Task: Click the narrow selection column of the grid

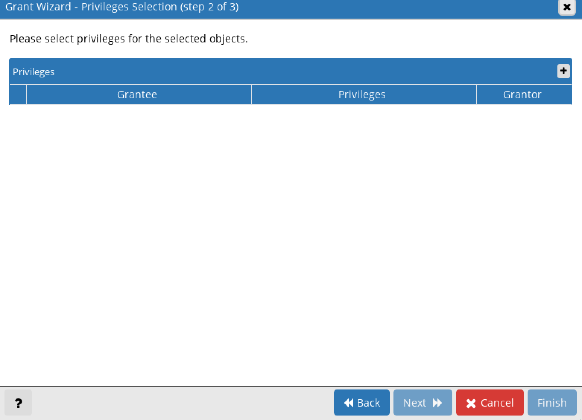Action: (18, 94)
